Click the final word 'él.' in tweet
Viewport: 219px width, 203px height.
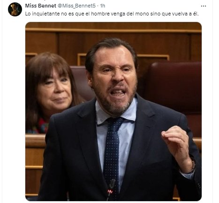coord(196,14)
